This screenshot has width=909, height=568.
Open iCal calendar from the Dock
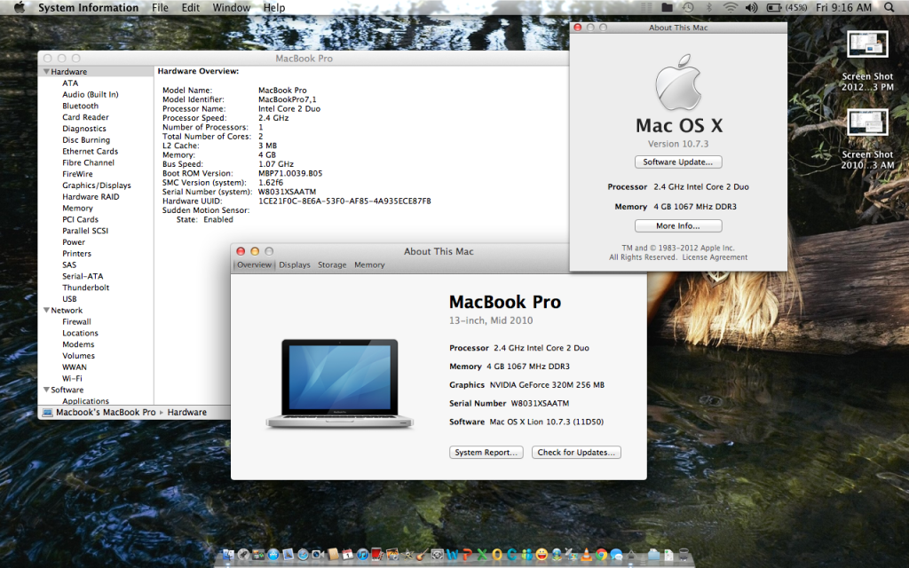tap(347, 555)
